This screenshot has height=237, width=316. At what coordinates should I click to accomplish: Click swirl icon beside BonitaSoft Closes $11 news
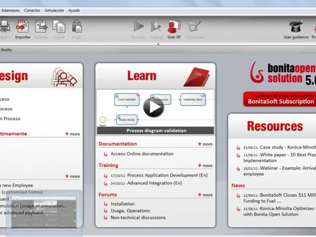click(x=239, y=196)
